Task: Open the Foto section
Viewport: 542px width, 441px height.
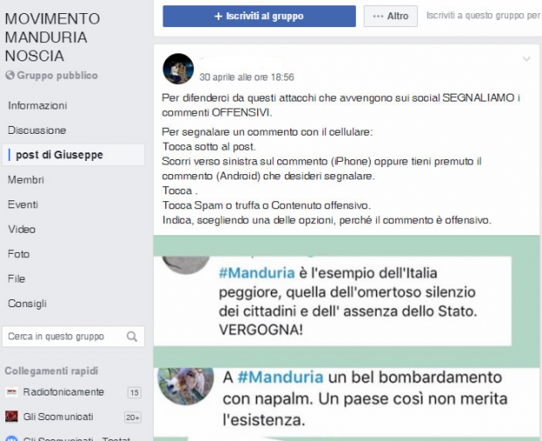Action: coord(18,255)
